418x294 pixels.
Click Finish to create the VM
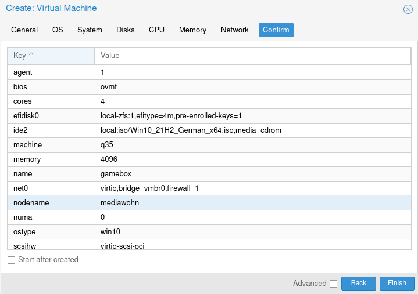[x=397, y=283]
